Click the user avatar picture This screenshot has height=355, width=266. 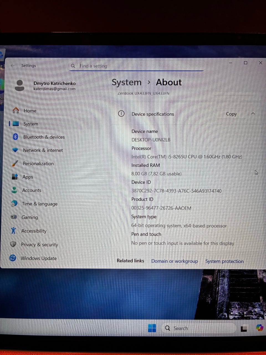20,85
